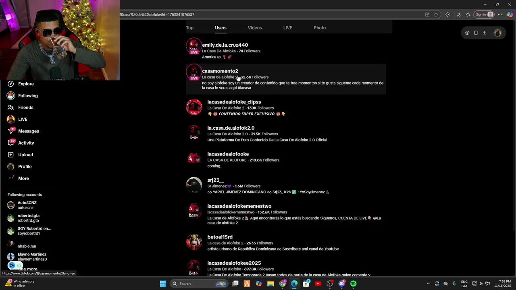Open user emily.de.la.cruz440
516x290 pixels.
pos(225,45)
